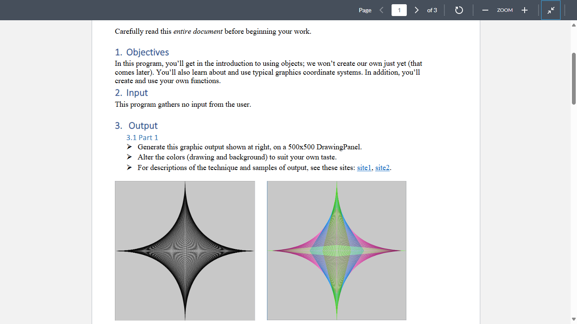Zoom in with the plus icon
577x324 pixels.
pyautogui.click(x=524, y=10)
